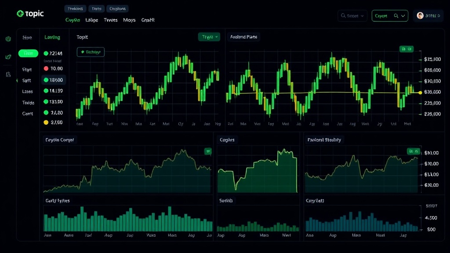The width and height of the screenshot is (450, 253).
Task: Click the Fezlund Pane panel label
Action: pos(243,37)
